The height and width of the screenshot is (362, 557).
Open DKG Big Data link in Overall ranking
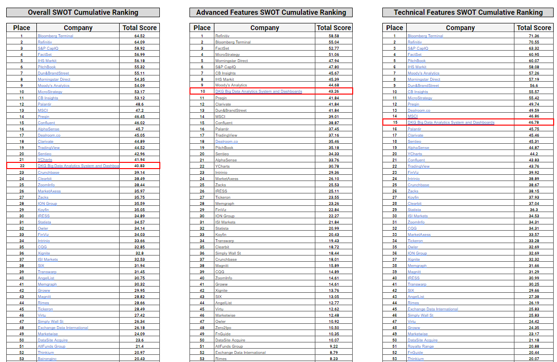pos(78,166)
